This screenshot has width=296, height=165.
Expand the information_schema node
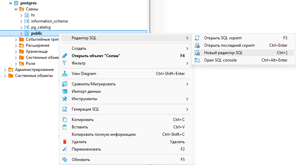click(21, 22)
